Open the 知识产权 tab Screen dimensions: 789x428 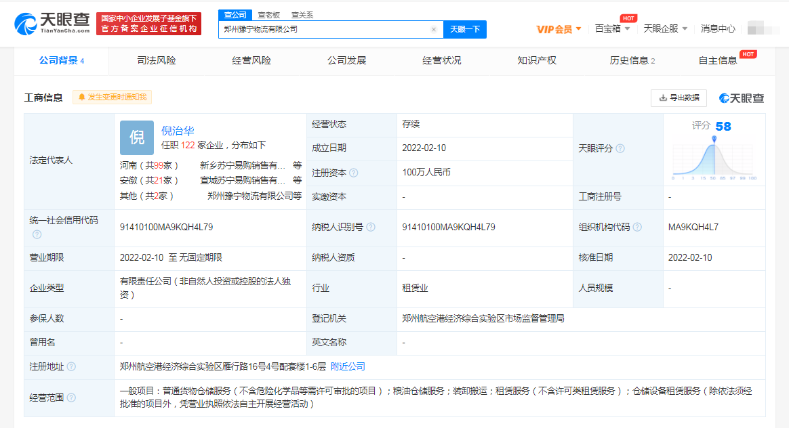point(537,60)
